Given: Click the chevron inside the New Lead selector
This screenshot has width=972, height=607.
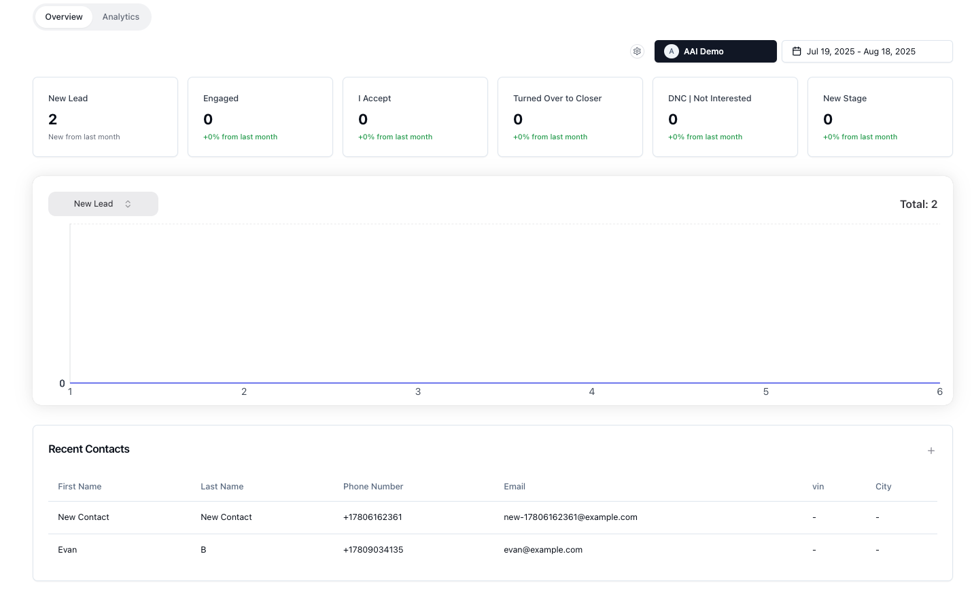Looking at the screenshot, I should click(x=128, y=203).
